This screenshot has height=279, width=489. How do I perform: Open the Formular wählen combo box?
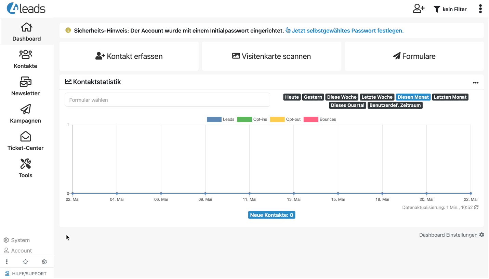tap(167, 100)
